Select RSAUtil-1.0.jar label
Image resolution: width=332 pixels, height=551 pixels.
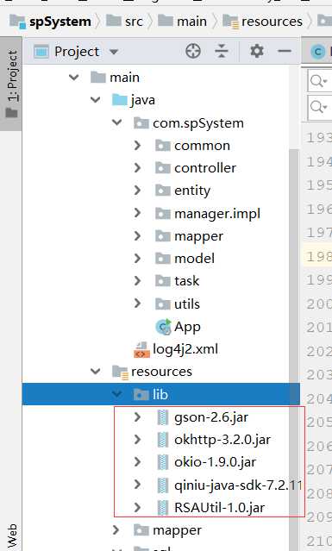[x=220, y=507]
